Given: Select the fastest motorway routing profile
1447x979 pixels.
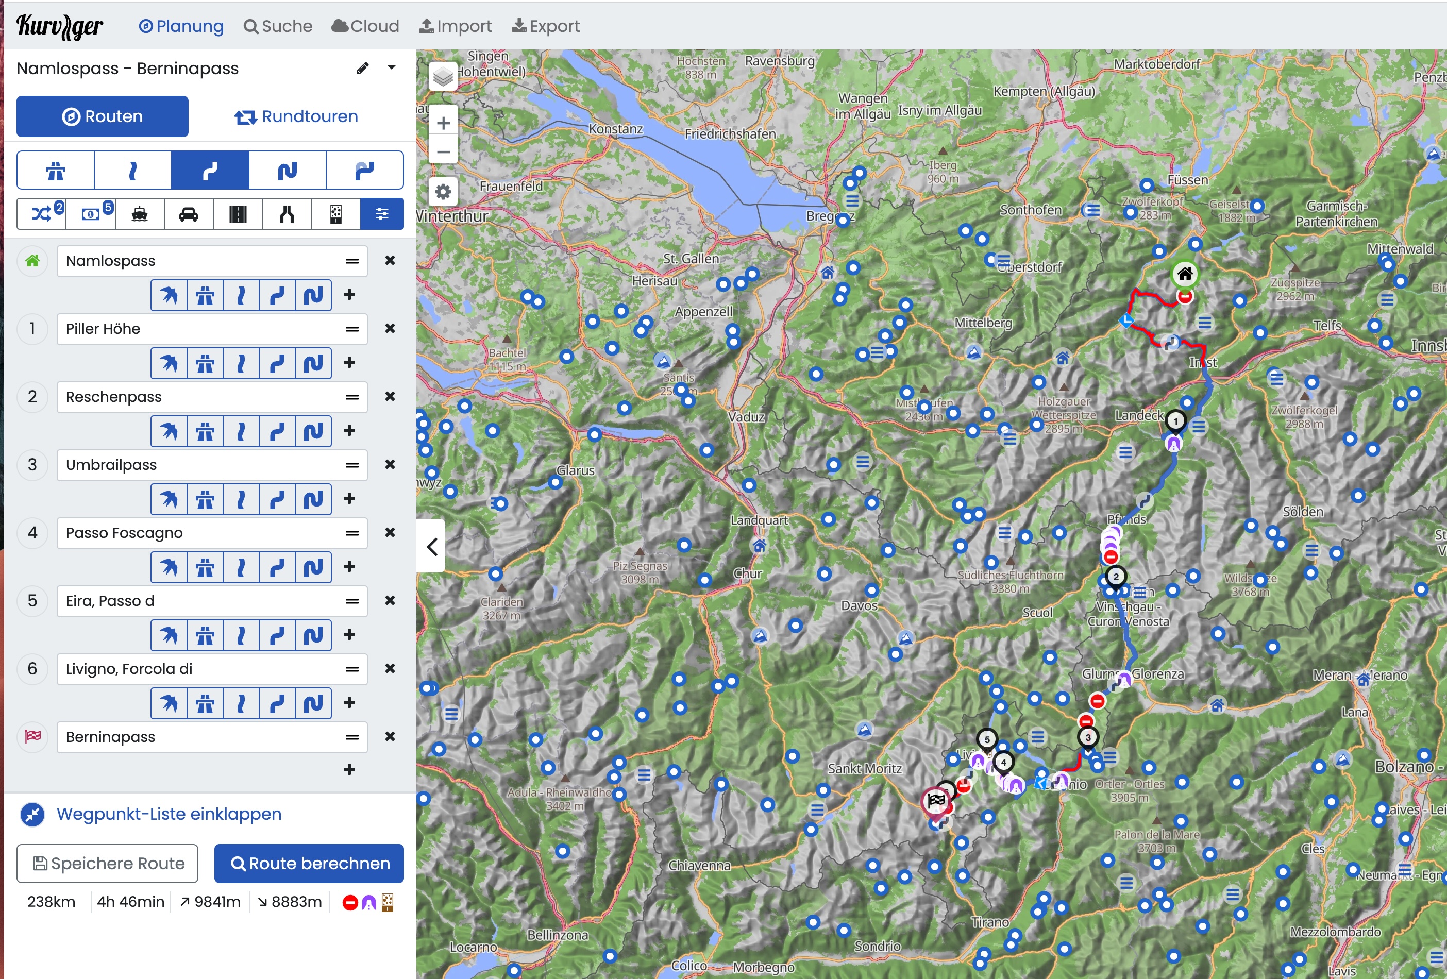Looking at the screenshot, I should [x=56, y=171].
